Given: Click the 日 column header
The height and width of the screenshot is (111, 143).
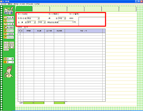Looking at the screenshot, I should [x=22, y=31].
